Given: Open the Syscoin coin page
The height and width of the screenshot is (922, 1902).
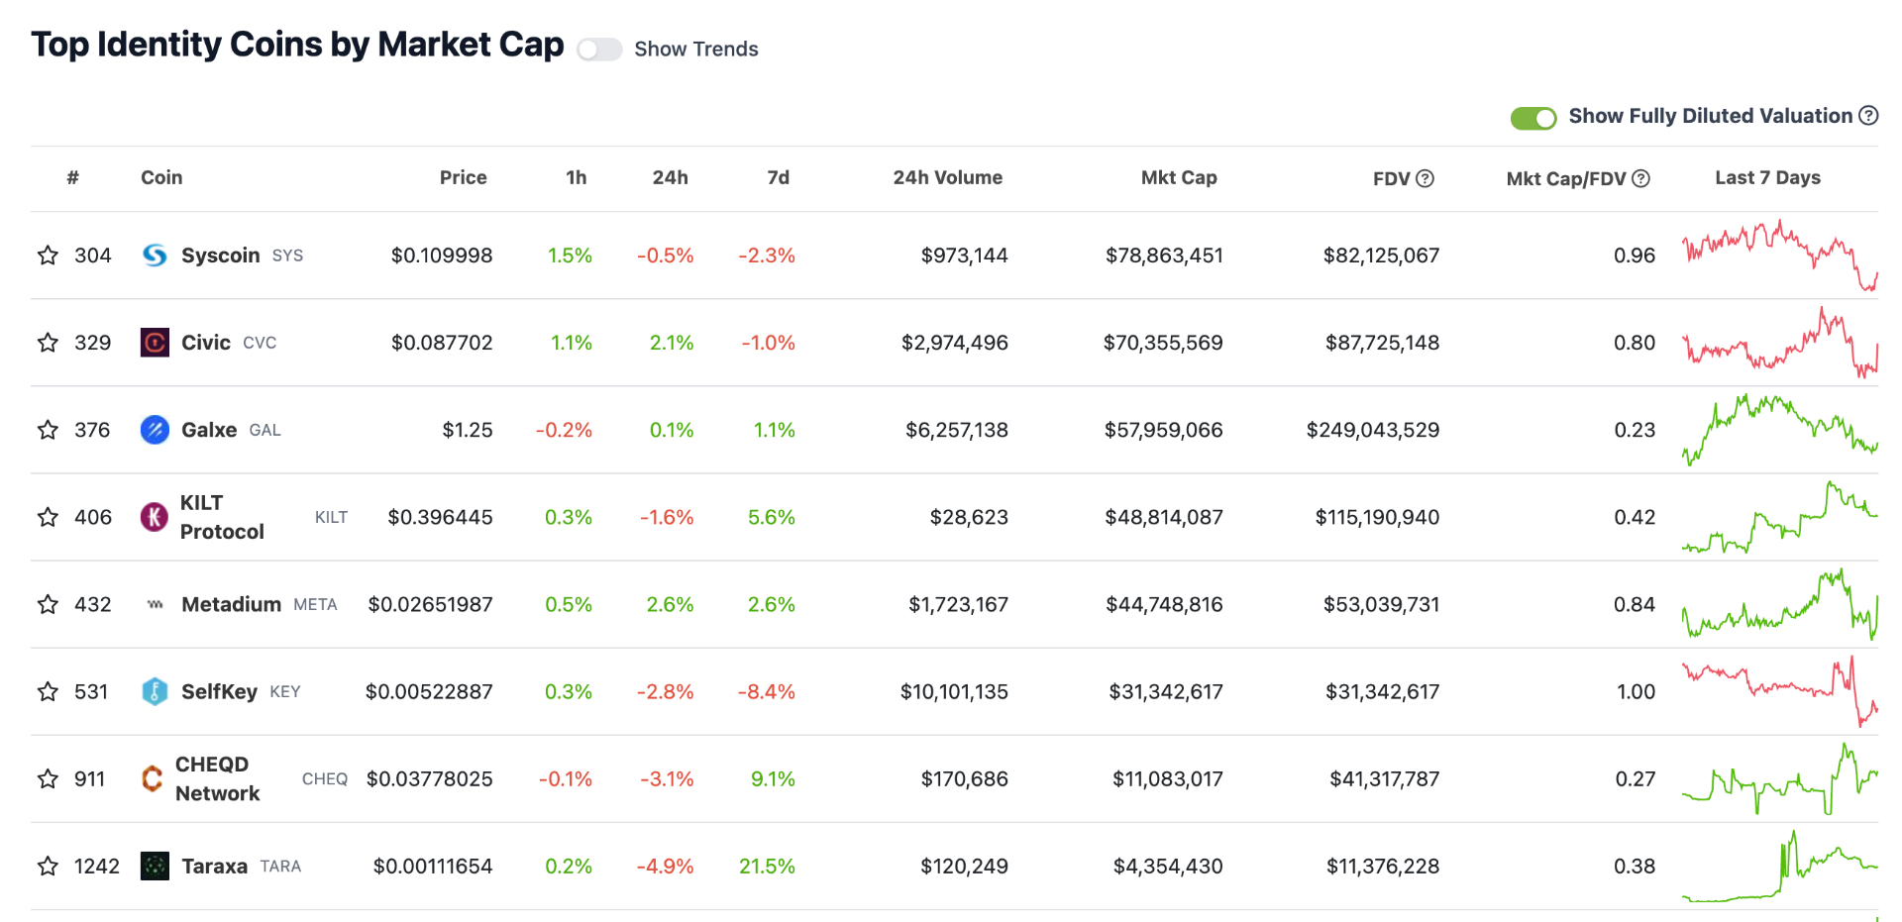Looking at the screenshot, I should tap(220, 256).
